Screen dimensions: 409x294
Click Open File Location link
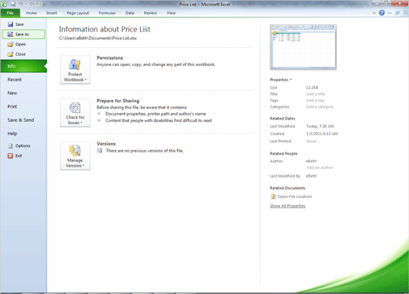pos(295,197)
